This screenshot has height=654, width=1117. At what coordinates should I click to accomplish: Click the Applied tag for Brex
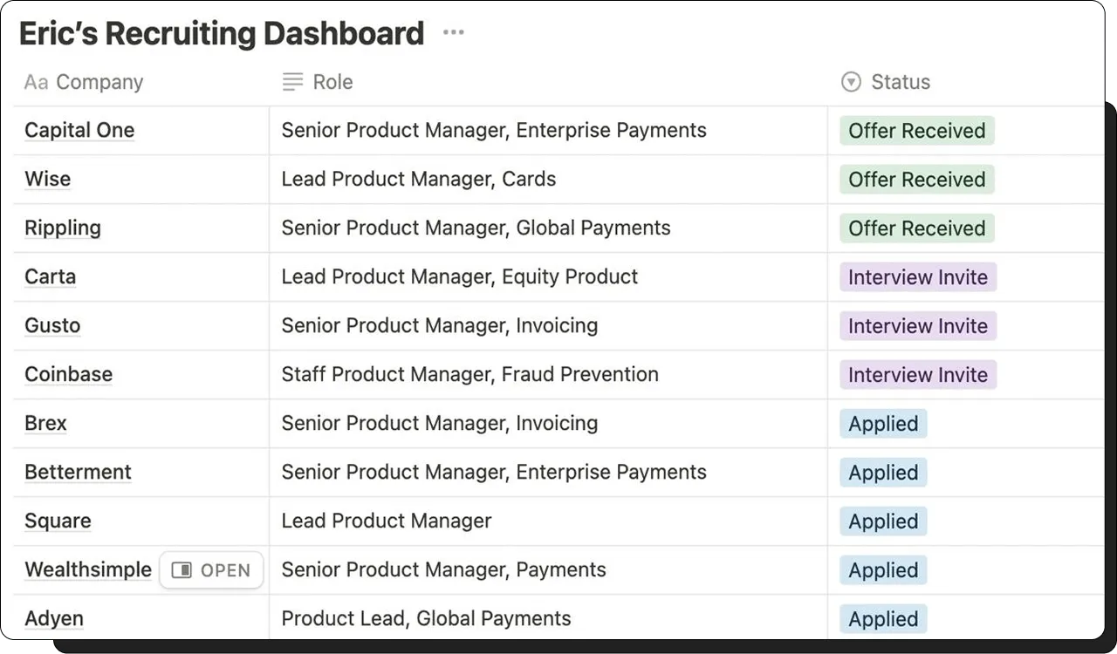(x=883, y=424)
